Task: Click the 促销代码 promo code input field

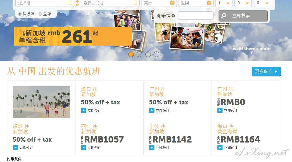Action: point(196,16)
